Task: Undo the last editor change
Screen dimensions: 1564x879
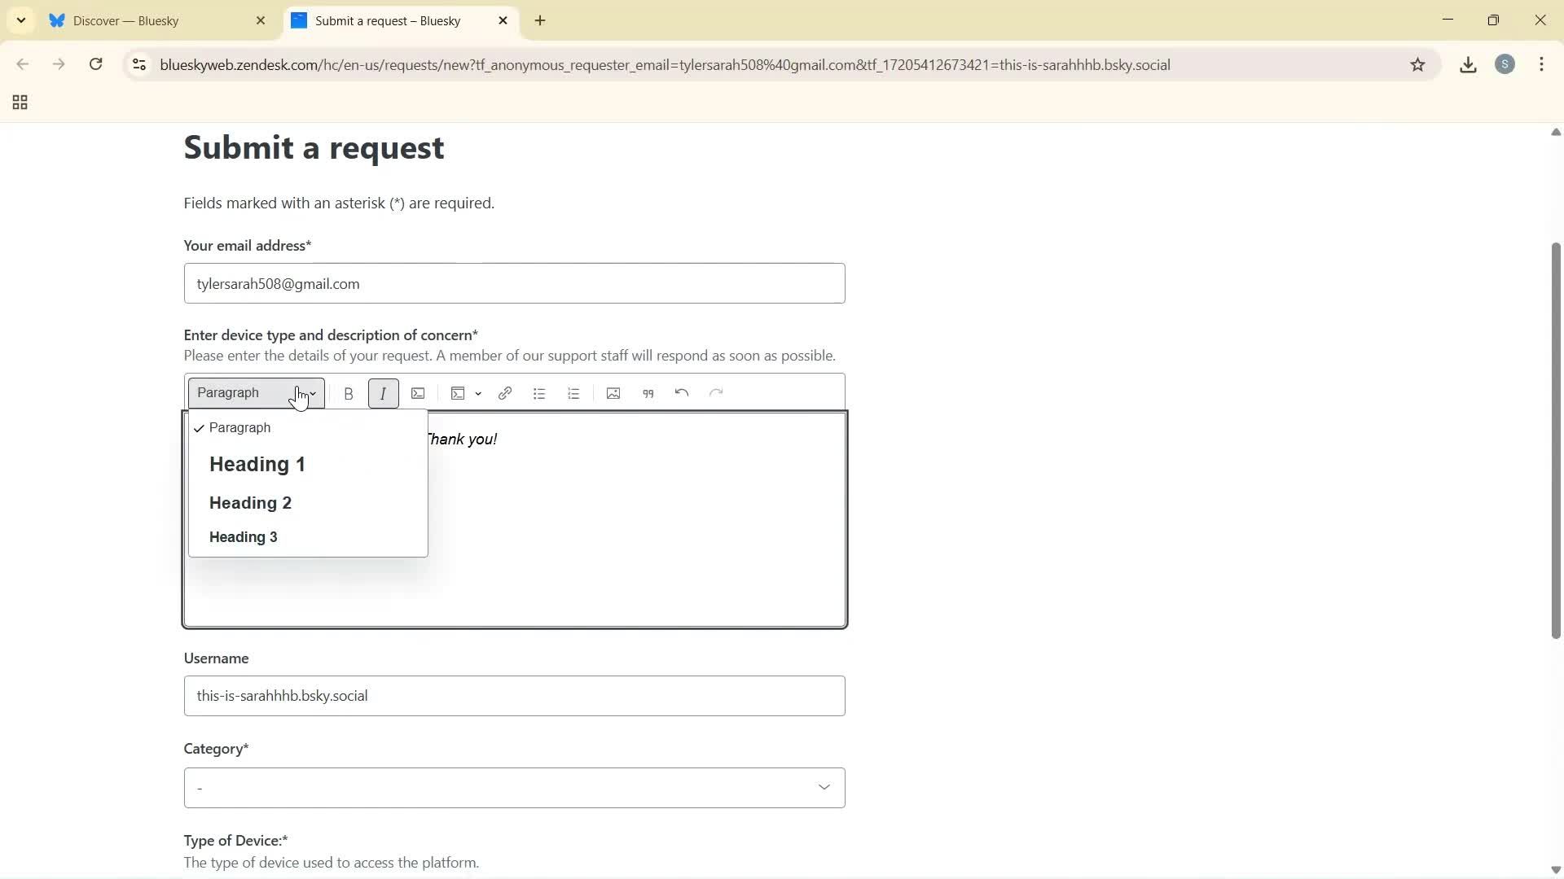Action: pyautogui.click(x=681, y=393)
